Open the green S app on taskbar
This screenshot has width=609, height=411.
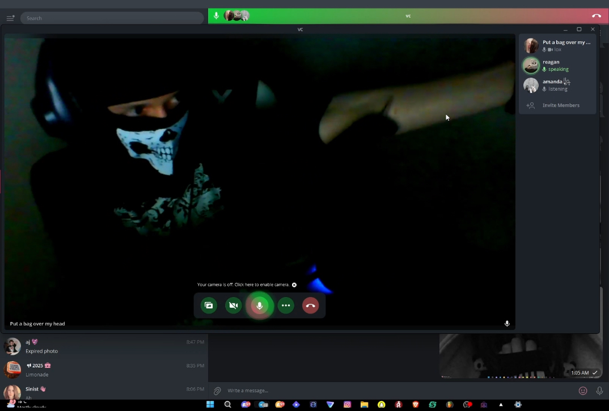(433, 404)
